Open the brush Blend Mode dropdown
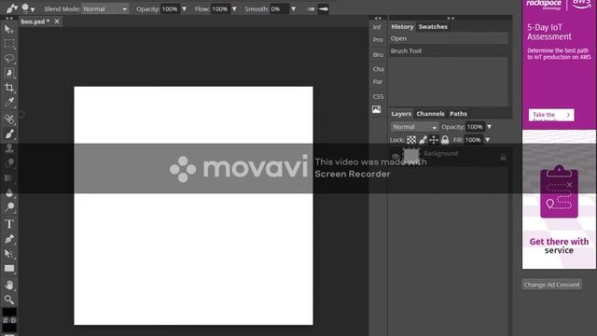597x336 pixels. (105, 8)
